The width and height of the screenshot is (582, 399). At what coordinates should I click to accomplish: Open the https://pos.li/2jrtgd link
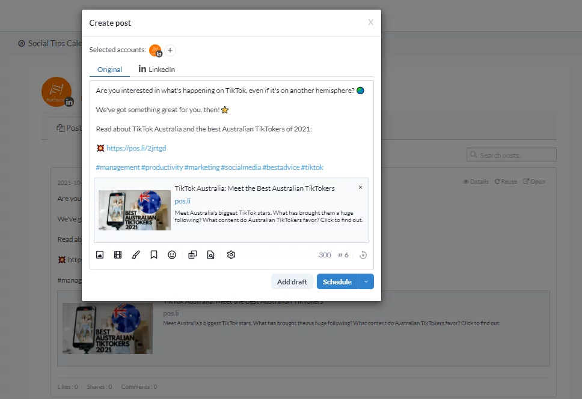pyautogui.click(x=136, y=148)
